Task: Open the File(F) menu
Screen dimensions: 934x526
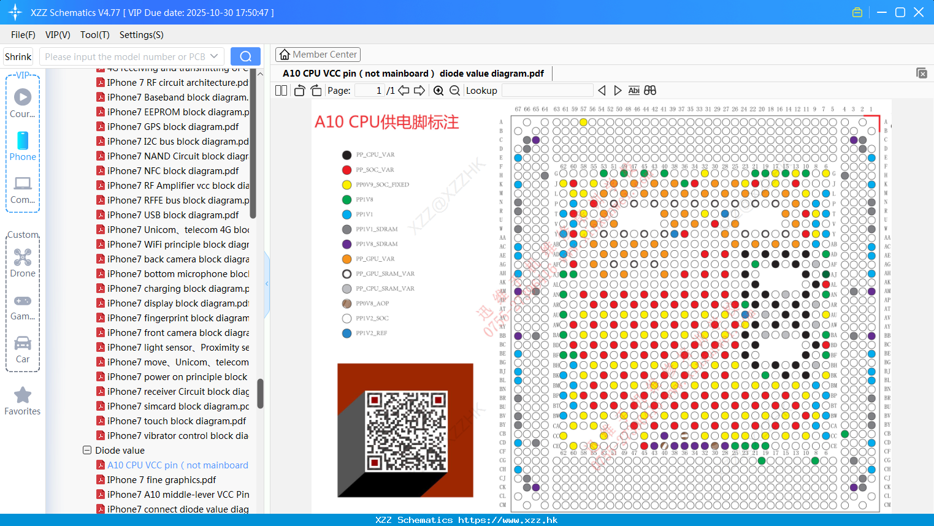Action: click(x=23, y=35)
